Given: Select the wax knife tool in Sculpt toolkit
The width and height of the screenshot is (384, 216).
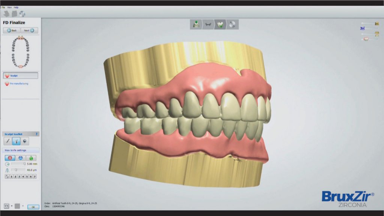Looking at the screenshot, I should pos(7,141).
